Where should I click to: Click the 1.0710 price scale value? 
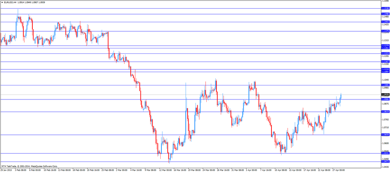(x=385, y=128)
